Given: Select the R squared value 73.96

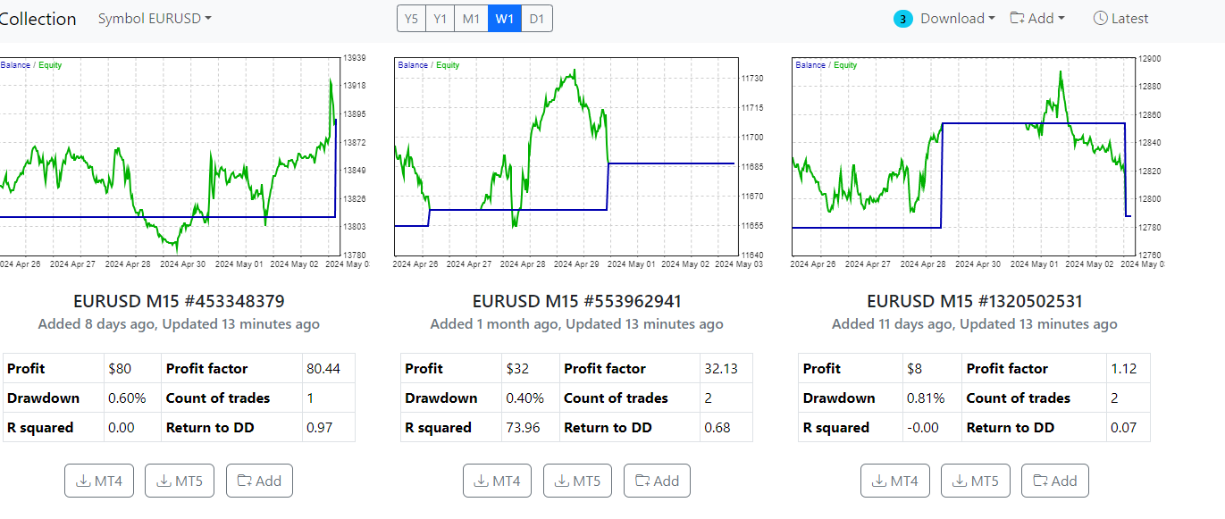Looking at the screenshot, I should pos(523,427).
